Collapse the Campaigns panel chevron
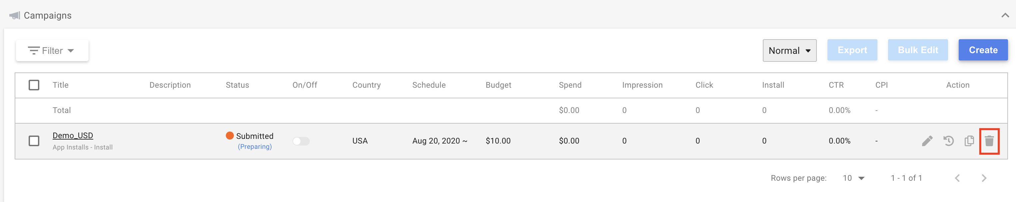Viewport: 1016px width, 202px height. pos(1005,15)
